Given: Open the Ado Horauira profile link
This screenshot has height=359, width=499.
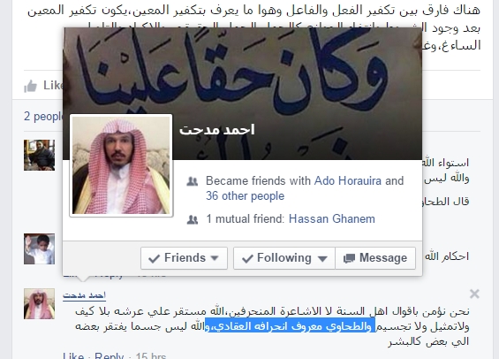Looking at the screenshot, I should 348,181.
